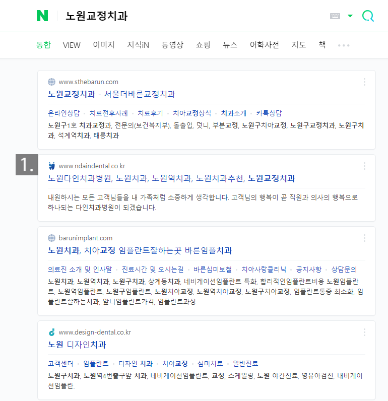
Task: Go to the 쇼핑 tab
Action: click(x=203, y=45)
